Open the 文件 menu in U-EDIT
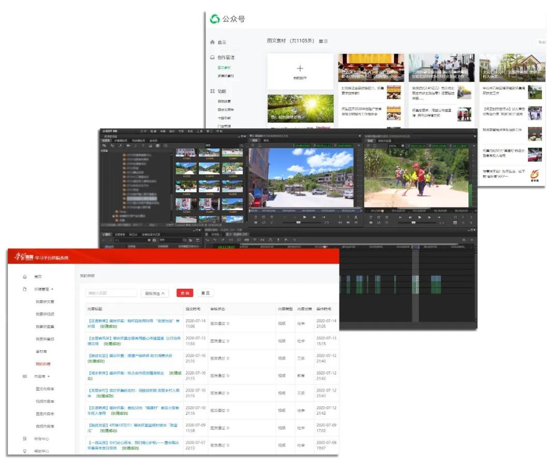The height and width of the screenshot is (471, 559). (x=144, y=131)
